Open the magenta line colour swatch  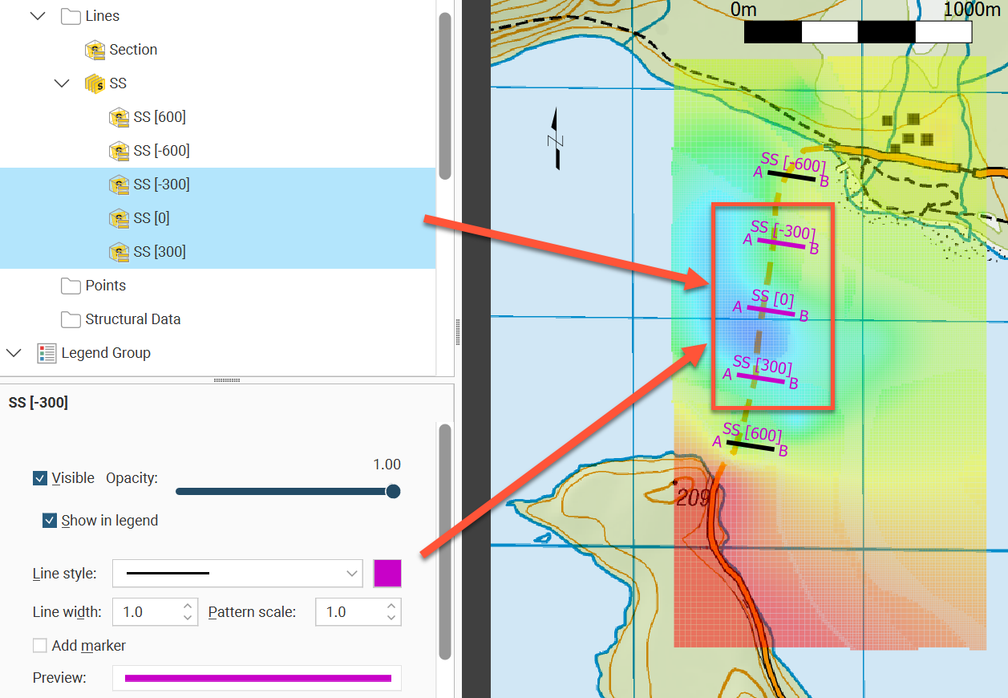pos(387,574)
